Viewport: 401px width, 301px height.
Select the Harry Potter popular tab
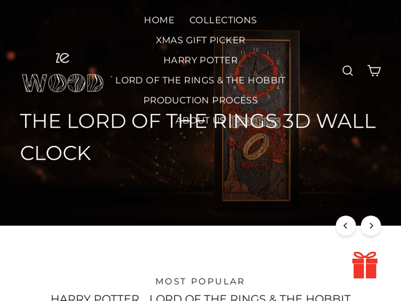(x=95, y=297)
